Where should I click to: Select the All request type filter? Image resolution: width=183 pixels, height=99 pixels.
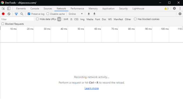click(59, 19)
